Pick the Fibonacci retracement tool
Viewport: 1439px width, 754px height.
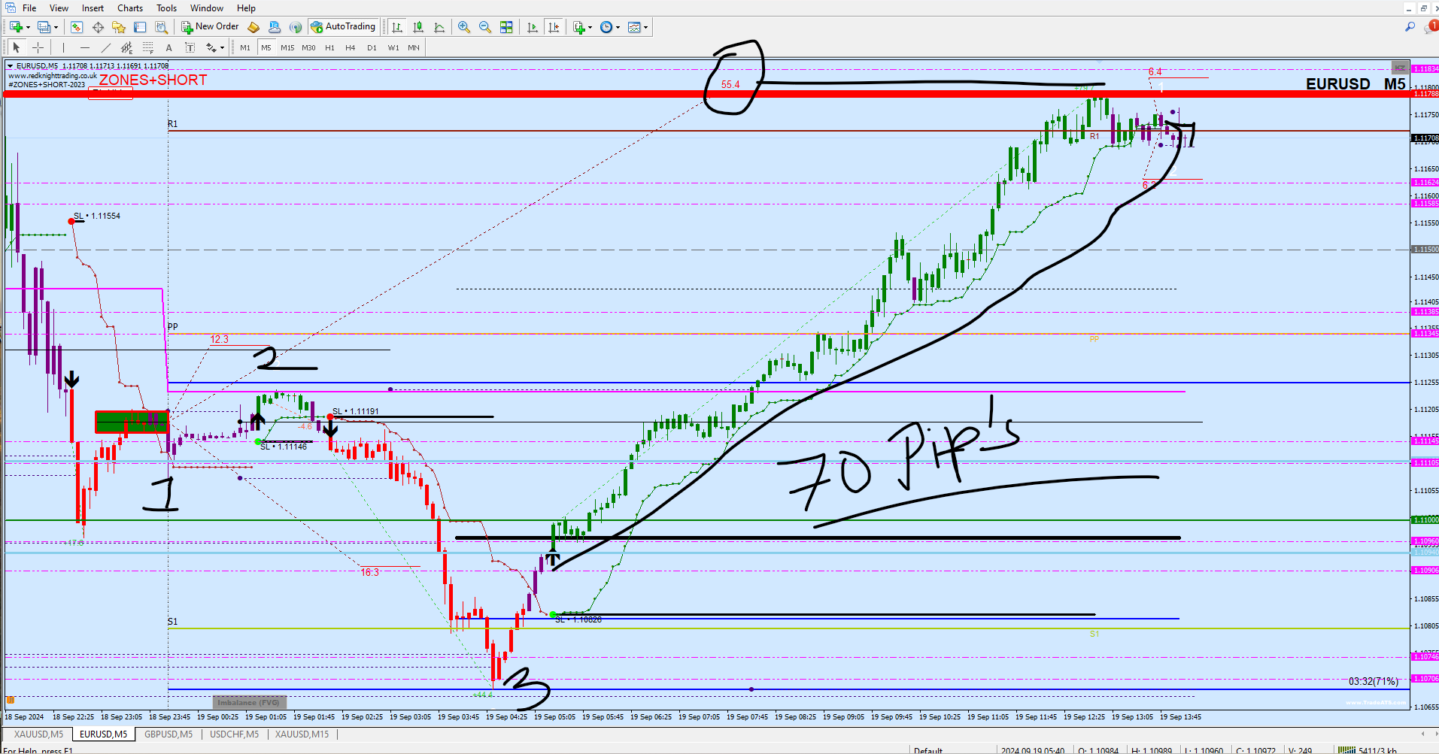click(148, 47)
